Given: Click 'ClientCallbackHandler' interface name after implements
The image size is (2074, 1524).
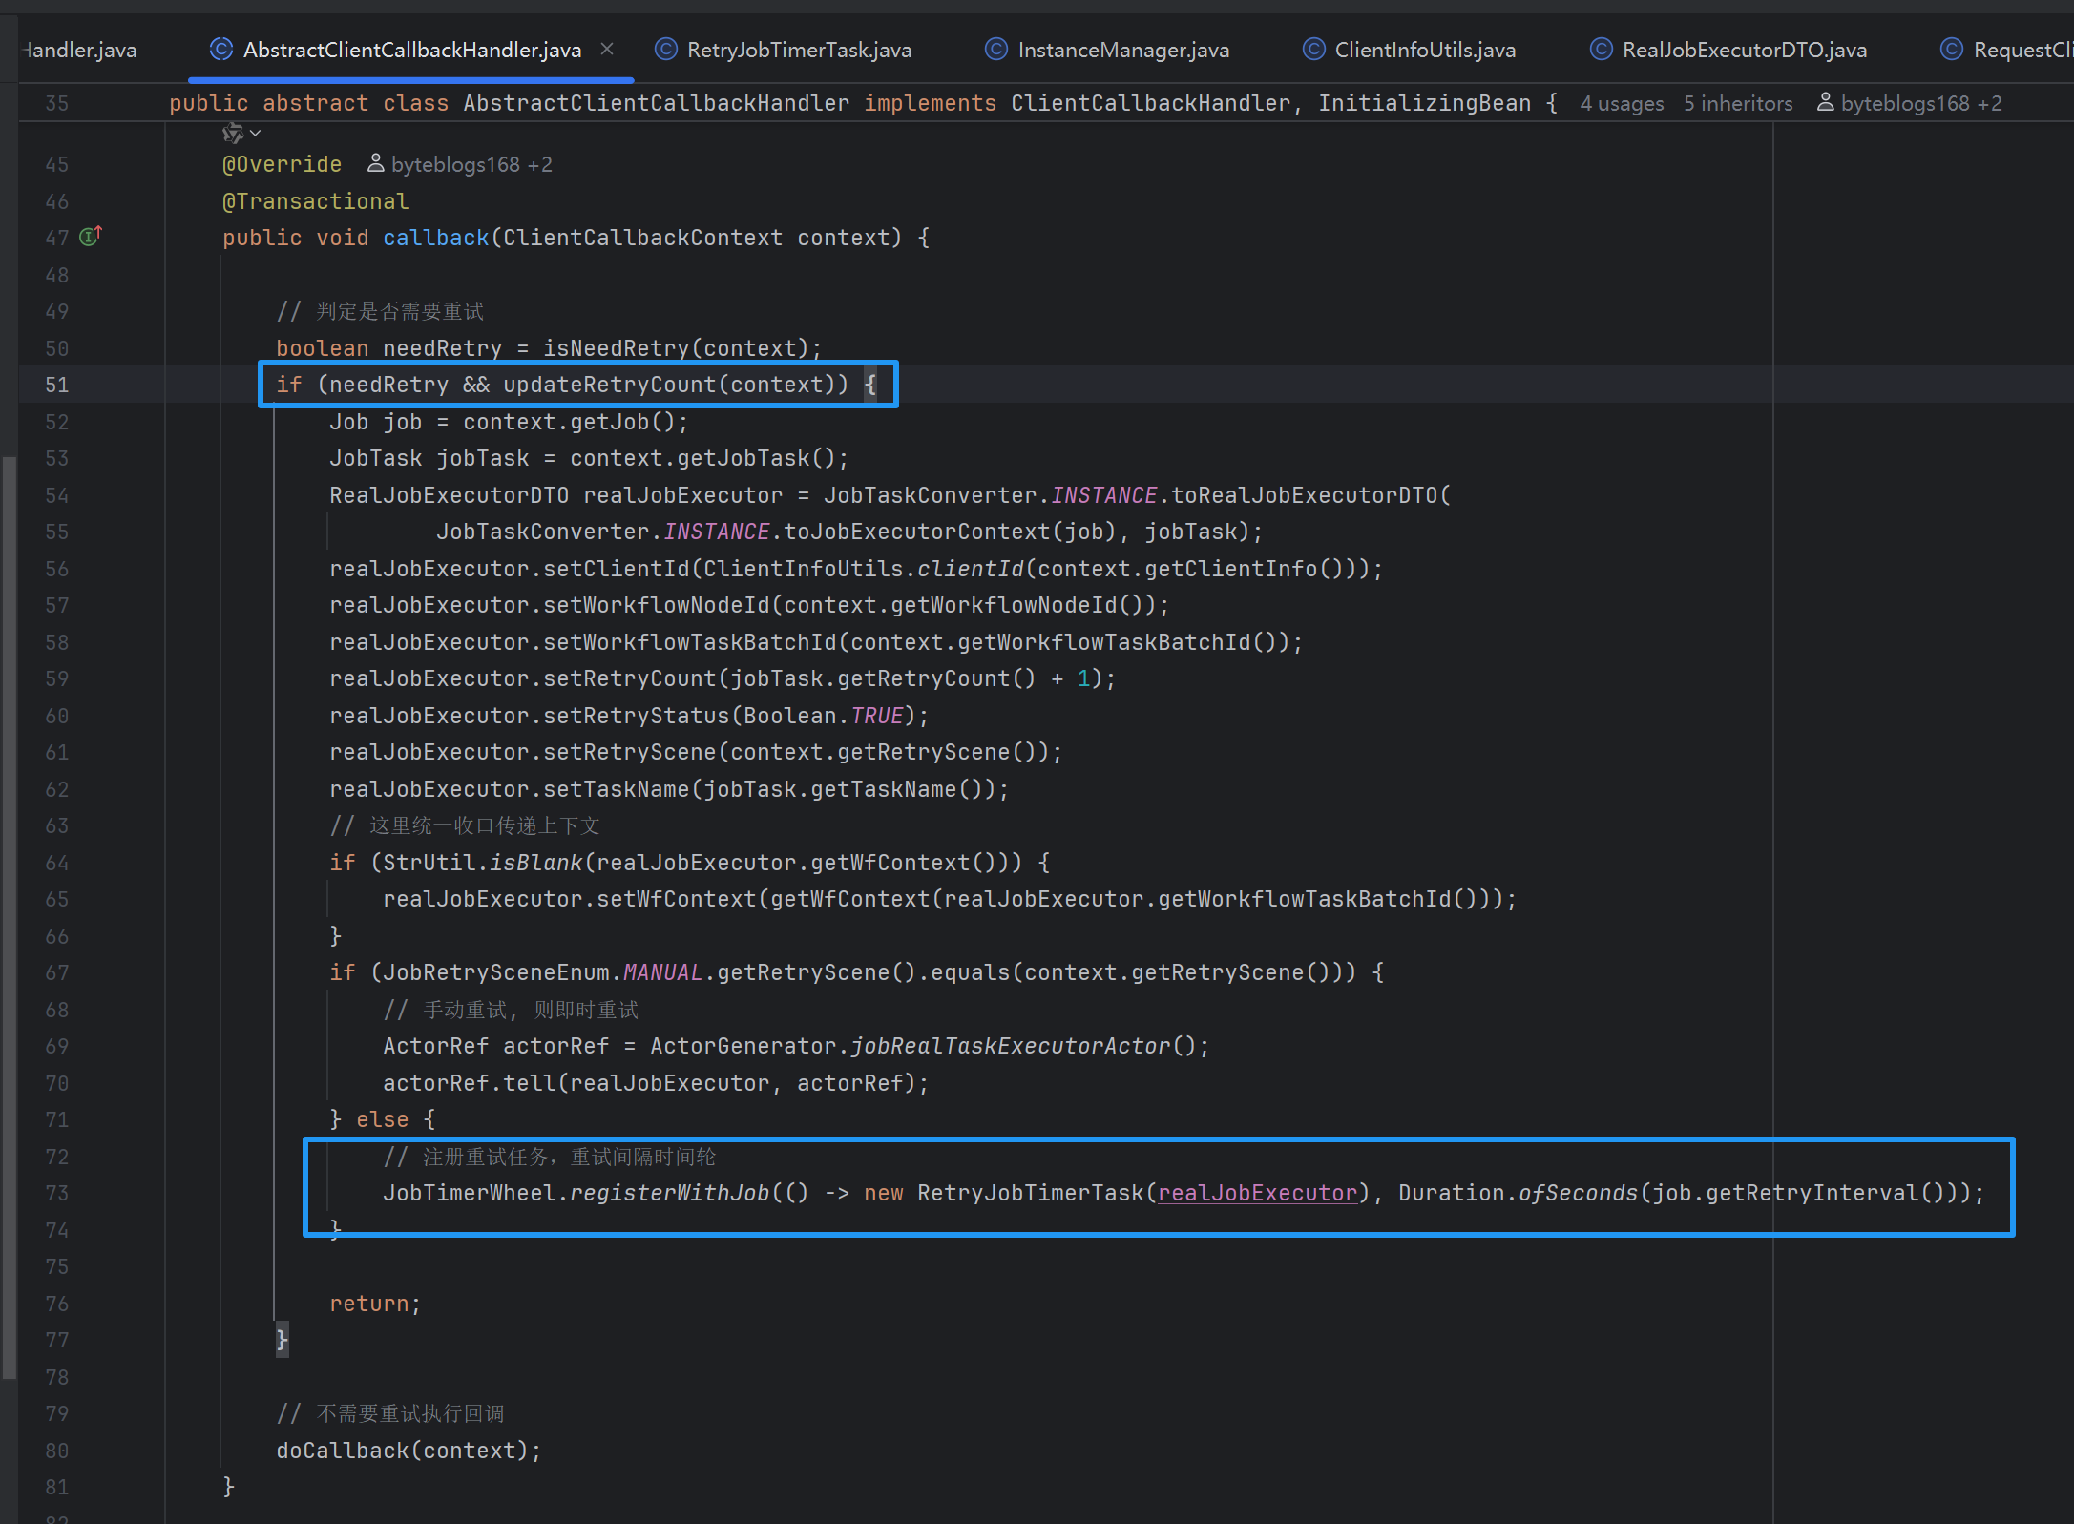Looking at the screenshot, I should pos(1150,103).
